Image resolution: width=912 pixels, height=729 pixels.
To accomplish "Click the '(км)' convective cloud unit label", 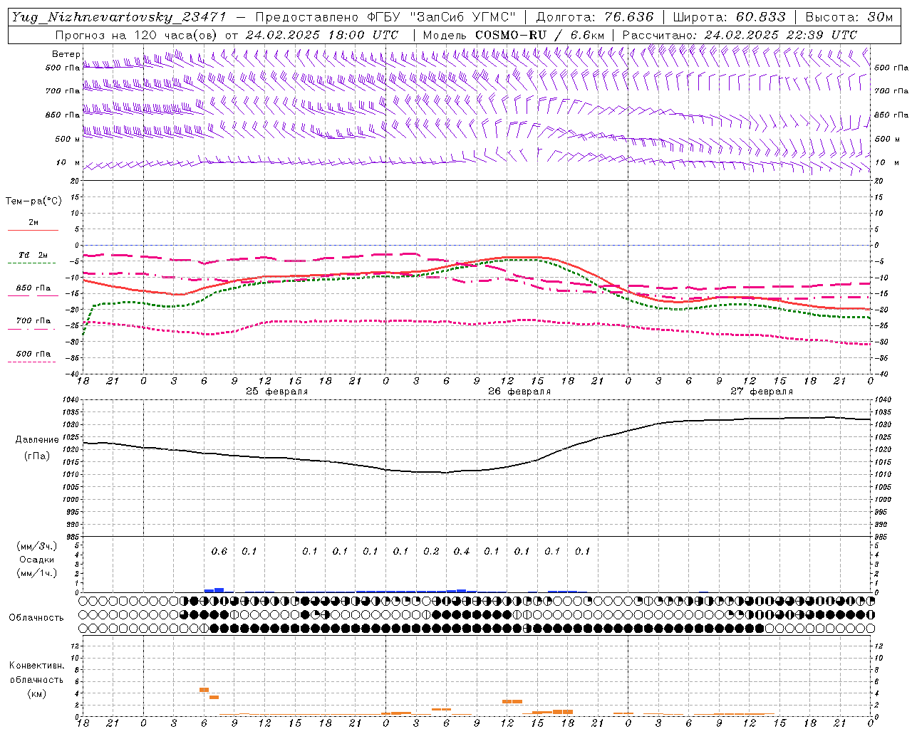I will pos(36,693).
